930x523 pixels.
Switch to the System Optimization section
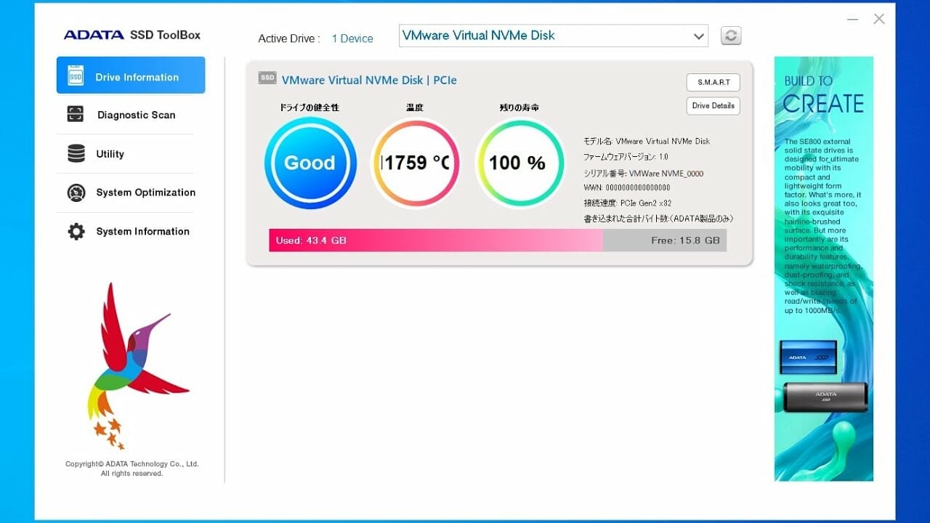click(x=145, y=192)
